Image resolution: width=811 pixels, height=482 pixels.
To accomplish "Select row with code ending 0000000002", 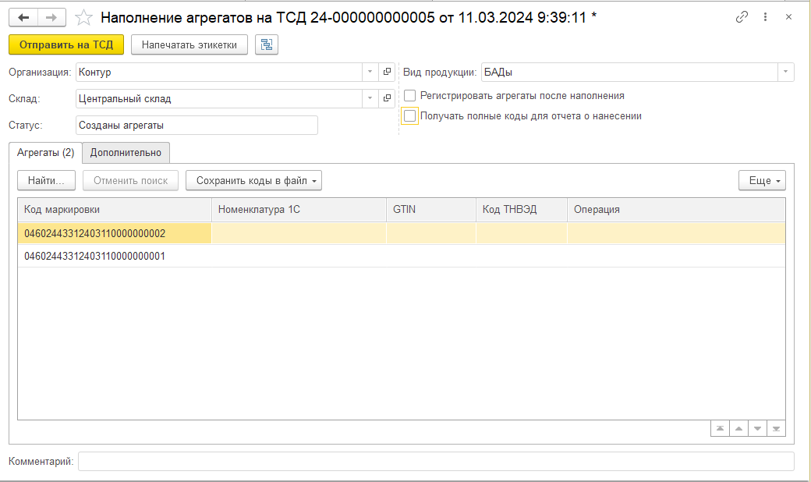I will pyautogui.click(x=402, y=233).
